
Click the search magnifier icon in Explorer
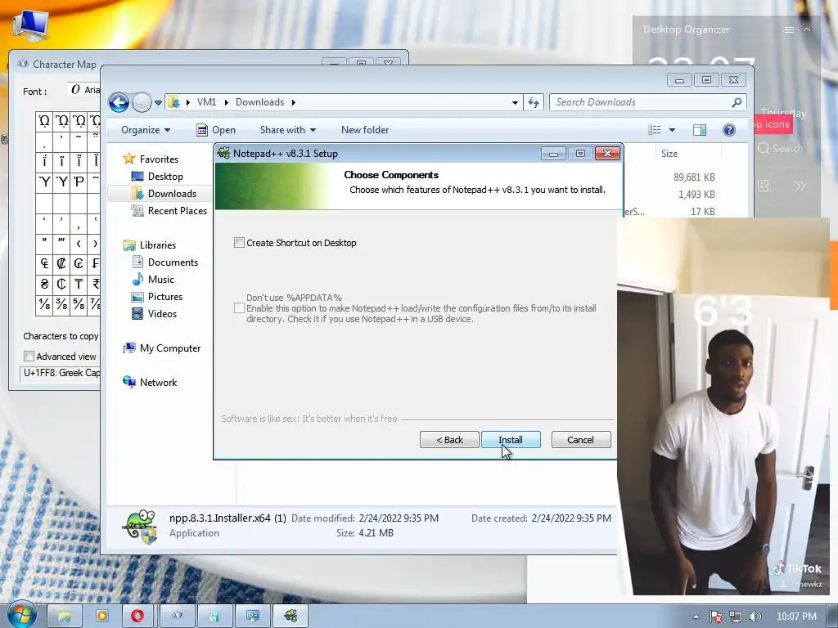coord(737,102)
